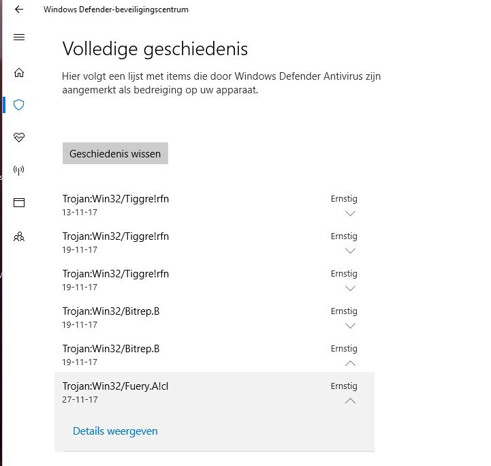Expand the first Tiggre!rfn entry dated 19-11-17
The width and height of the screenshot is (491, 466).
(350, 251)
